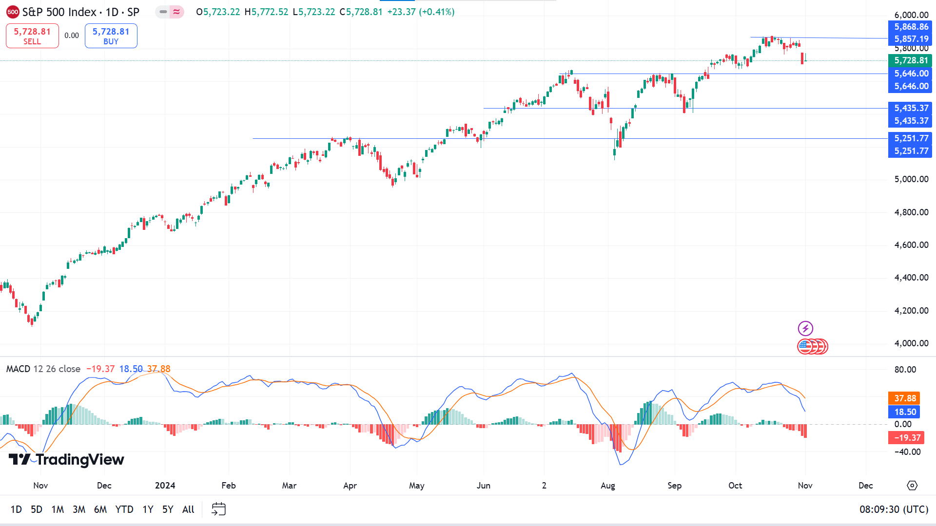Click the 5,728.81 BUY button
The width and height of the screenshot is (936, 526).
pyautogui.click(x=111, y=36)
